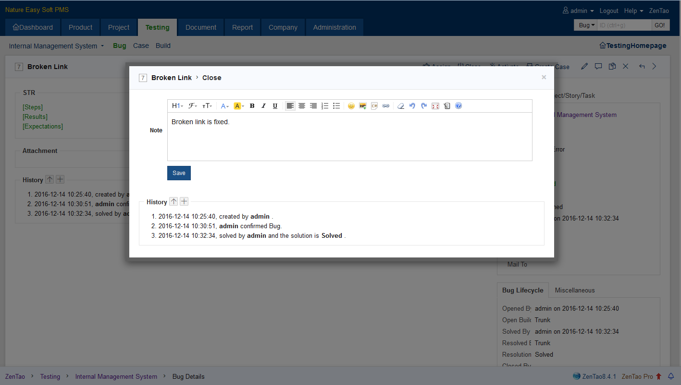This screenshot has height=385, width=681.
Task: Insert a hyperlink via link icon
Action: coord(386,106)
